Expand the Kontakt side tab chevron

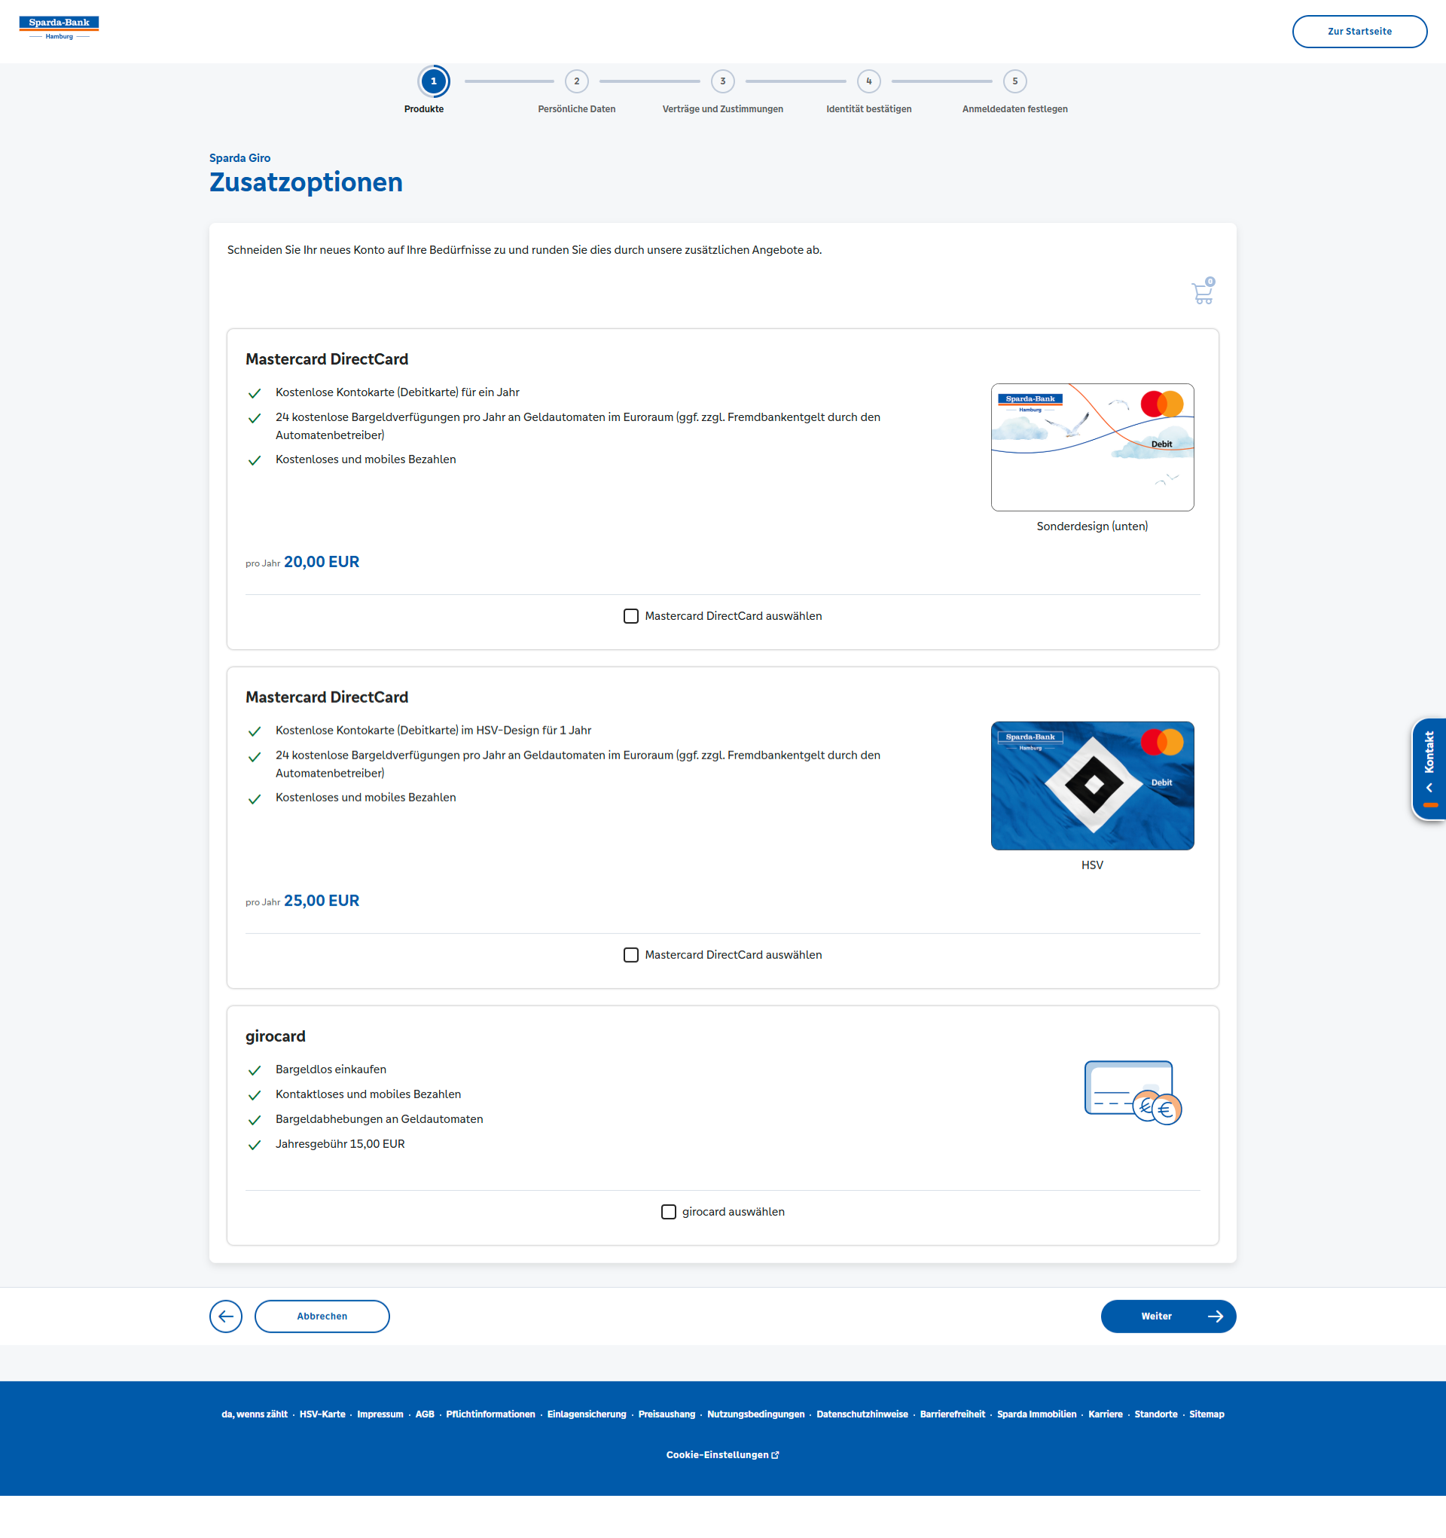coord(1429,788)
